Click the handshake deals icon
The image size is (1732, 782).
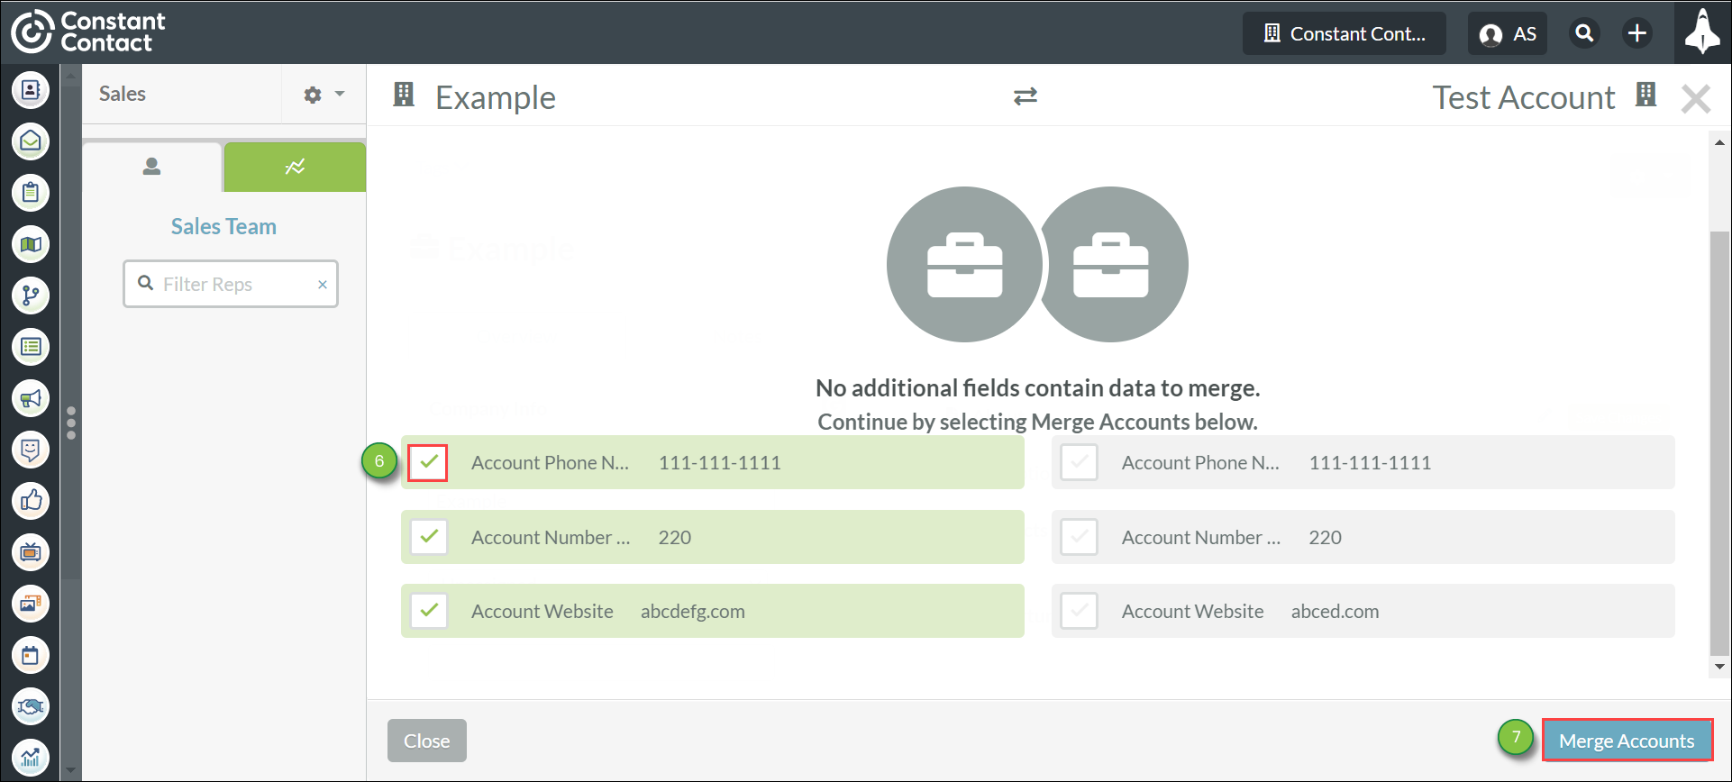(x=31, y=706)
